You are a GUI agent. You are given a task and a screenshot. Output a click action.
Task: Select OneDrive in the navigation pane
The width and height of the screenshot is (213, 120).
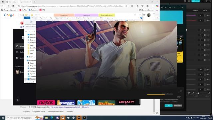[31, 57]
